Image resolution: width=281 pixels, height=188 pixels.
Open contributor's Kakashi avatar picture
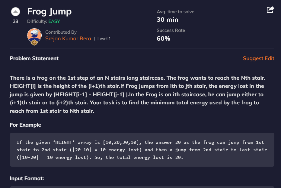click(x=34, y=35)
